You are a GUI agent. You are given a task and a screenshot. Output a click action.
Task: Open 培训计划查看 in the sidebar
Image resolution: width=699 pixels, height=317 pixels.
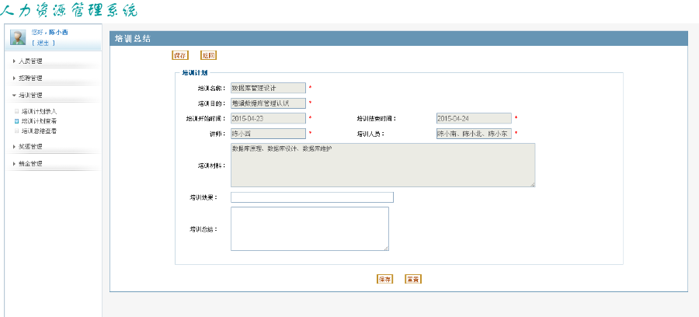pos(40,121)
